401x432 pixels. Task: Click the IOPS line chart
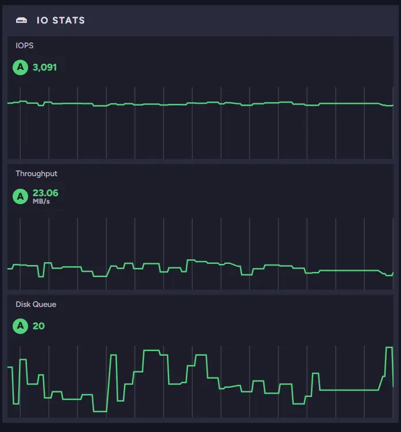[200, 123]
